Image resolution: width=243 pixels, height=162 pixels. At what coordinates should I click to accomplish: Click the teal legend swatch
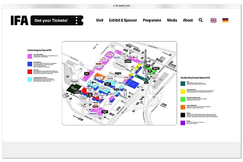(x=183, y=83)
